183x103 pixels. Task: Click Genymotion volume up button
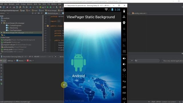tap(124, 58)
